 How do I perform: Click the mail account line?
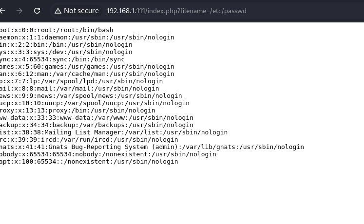coord(79,89)
